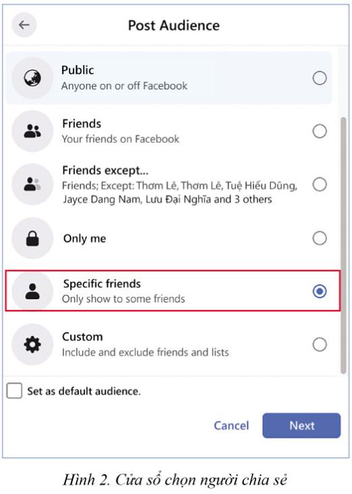
Task: Click the Cancel link
Action: [x=231, y=426]
